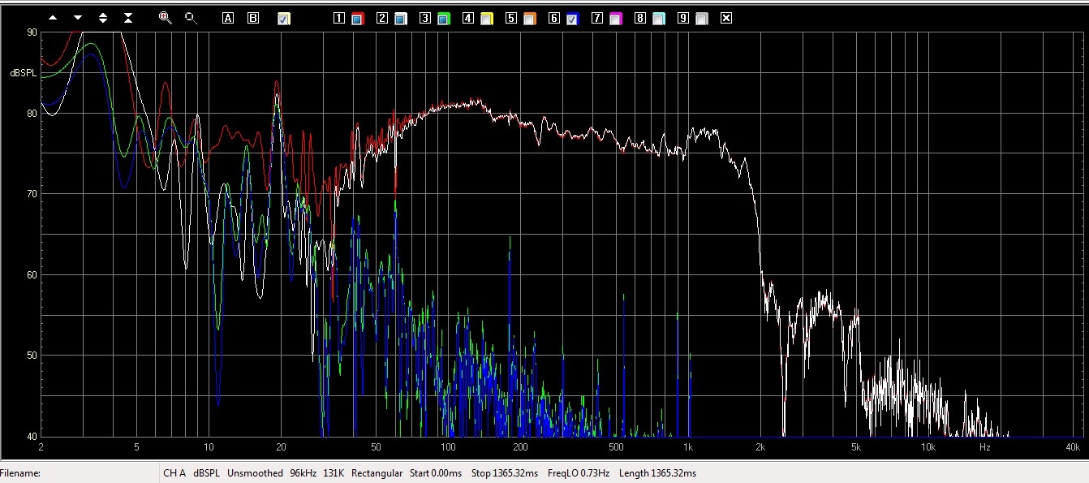This screenshot has height=483, width=1089.
Task: Select overlay slot number 8
Action: [x=640, y=18]
